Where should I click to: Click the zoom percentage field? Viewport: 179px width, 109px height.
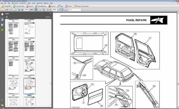click(54, 10)
